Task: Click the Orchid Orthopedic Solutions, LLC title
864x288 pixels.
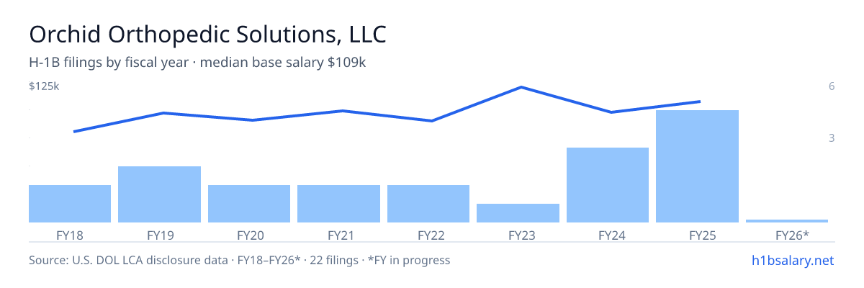Action: tap(207, 34)
